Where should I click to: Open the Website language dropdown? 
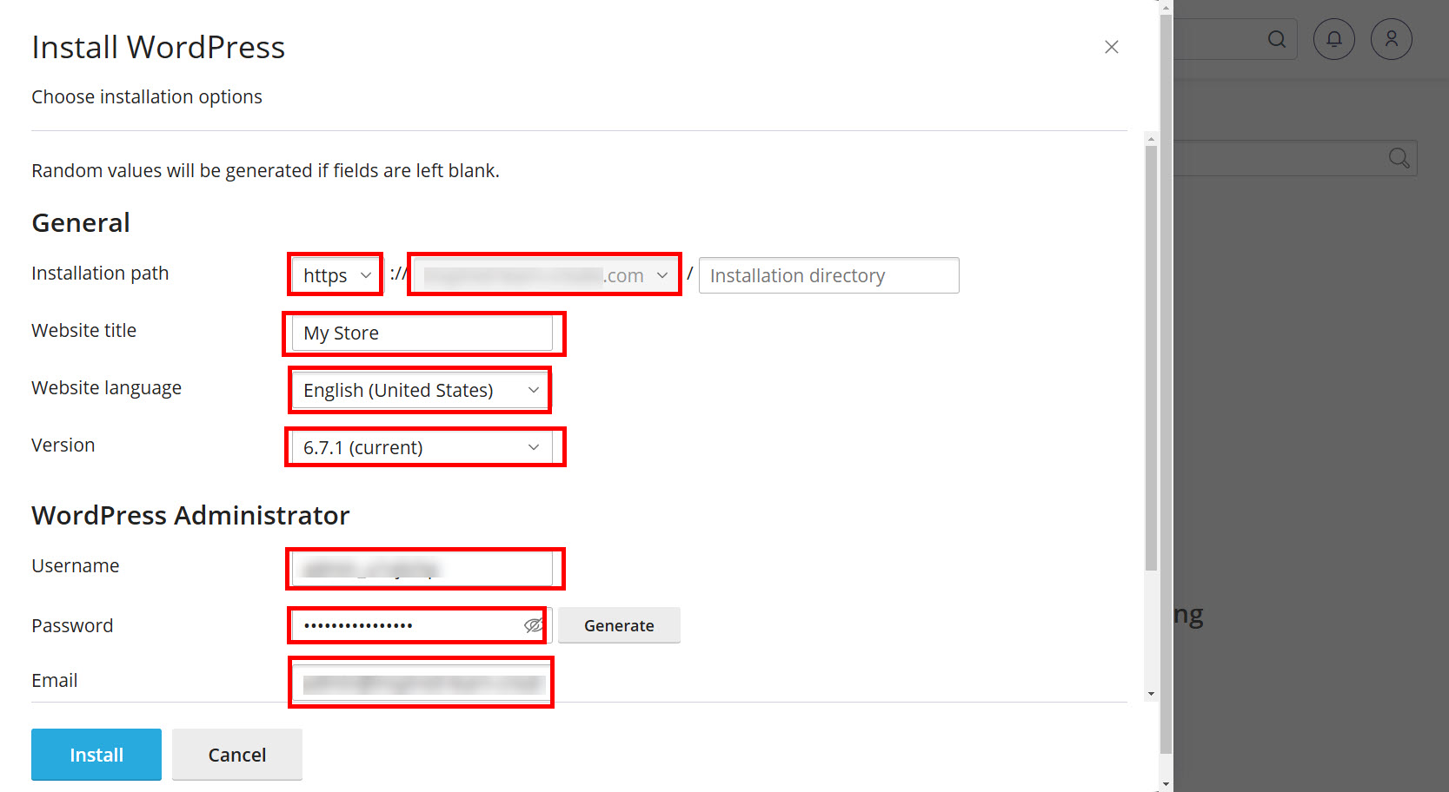coord(421,390)
